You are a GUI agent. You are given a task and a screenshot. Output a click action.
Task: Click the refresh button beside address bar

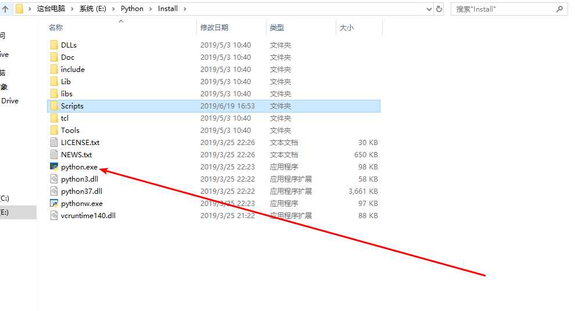tap(439, 9)
